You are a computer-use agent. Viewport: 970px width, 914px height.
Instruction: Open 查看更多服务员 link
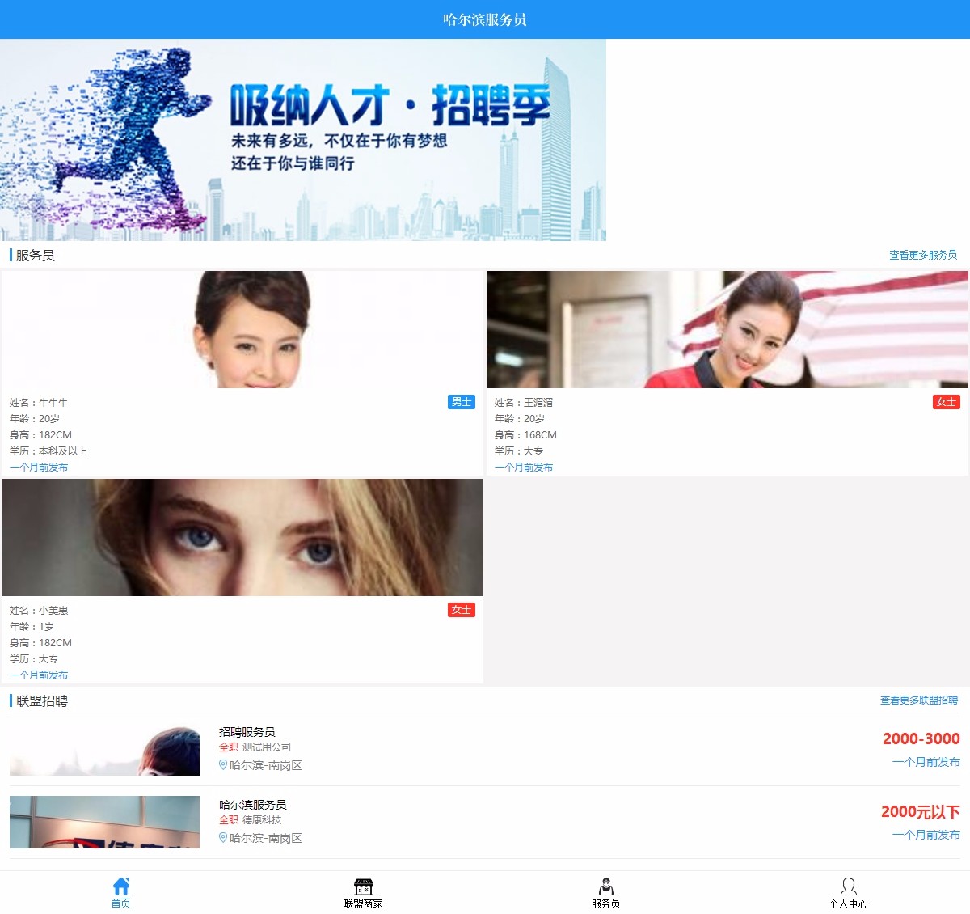(x=923, y=255)
